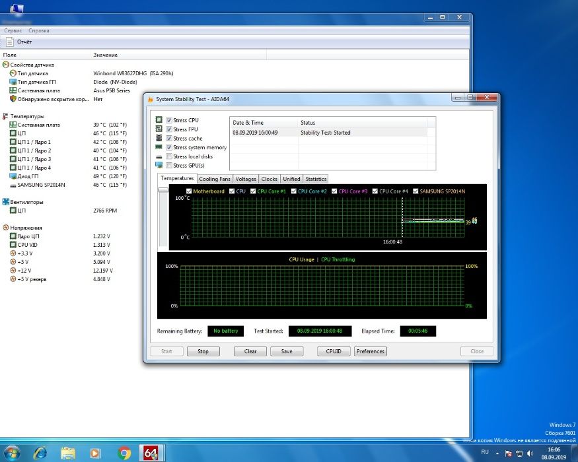This screenshot has height=462, width=578.
Task: Switch to Unified tab
Action: tap(291, 179)
